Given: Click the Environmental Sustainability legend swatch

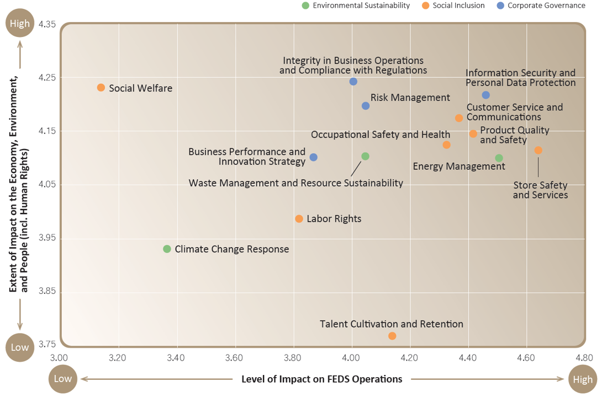Looking at the screenshot, I should (305, 6).
